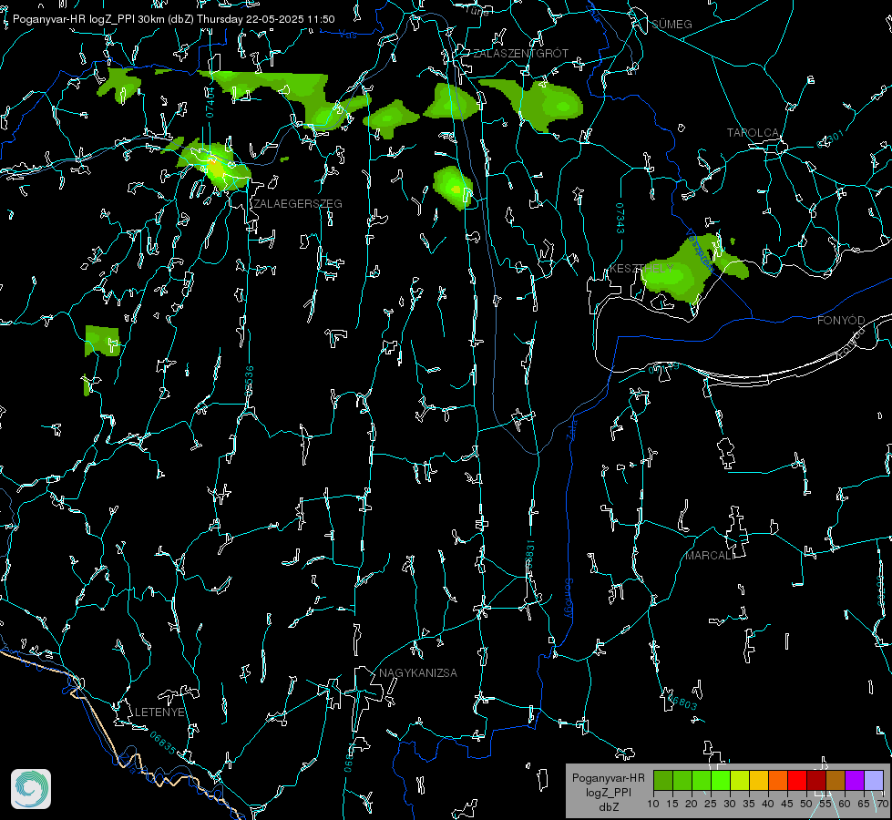Click the SÜMEG city label
Screen dimensions: 892x820
672,24
